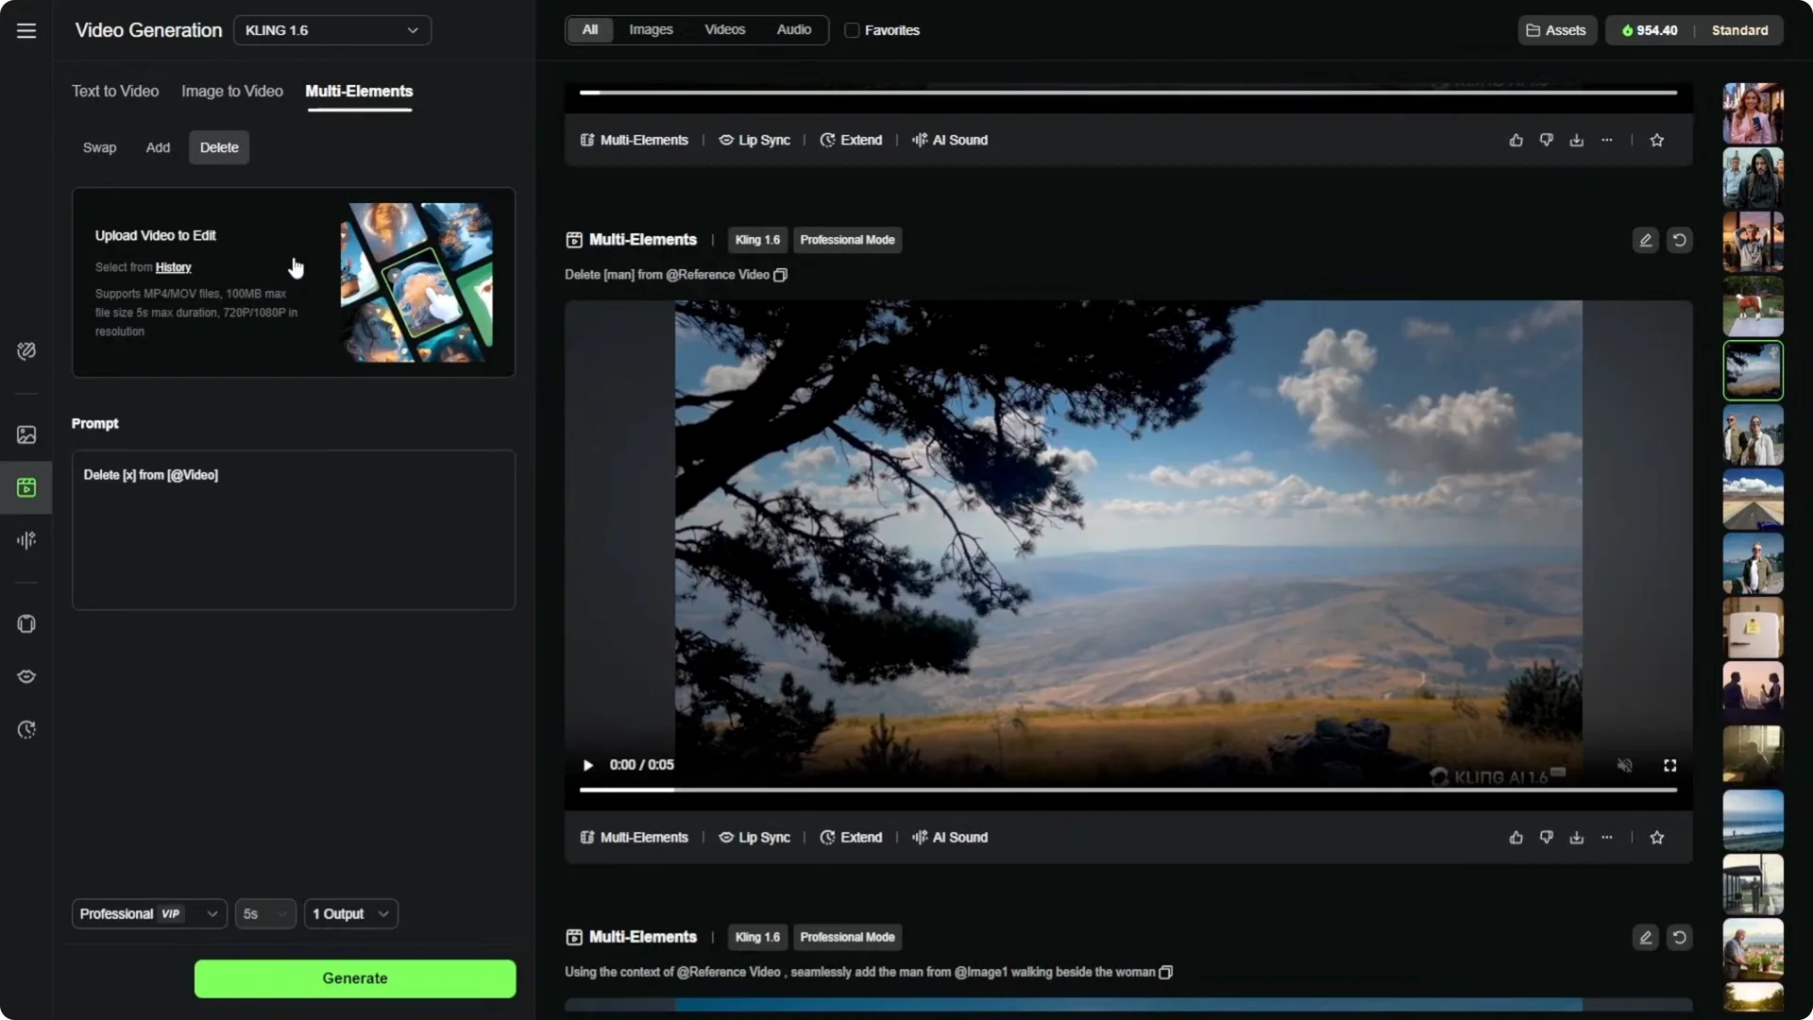Click the AI Sound icon under the video
Viewport: 1813px width, 1020px height.
pyautogui.click(x=918, y=837)
